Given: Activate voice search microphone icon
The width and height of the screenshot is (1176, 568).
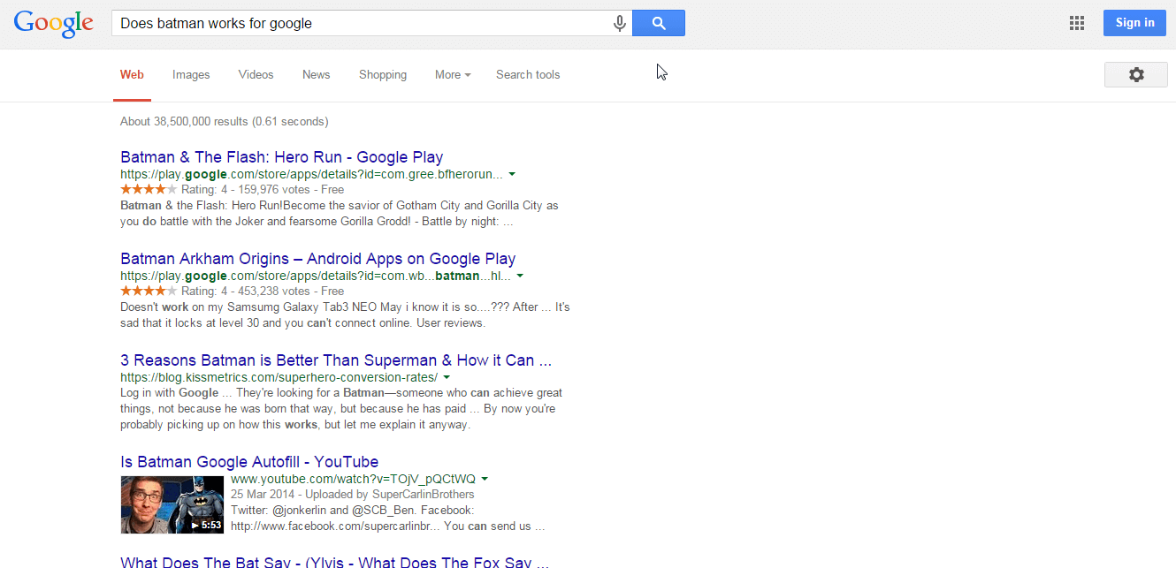Looking at the screenshot, I should click(x=620, y=24).
